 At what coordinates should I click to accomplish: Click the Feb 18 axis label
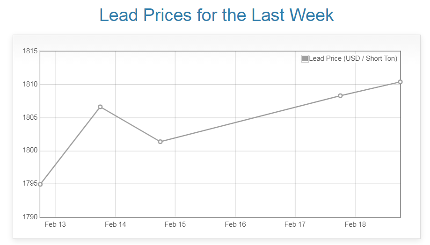pyautogui.click(x=355, y=224)
